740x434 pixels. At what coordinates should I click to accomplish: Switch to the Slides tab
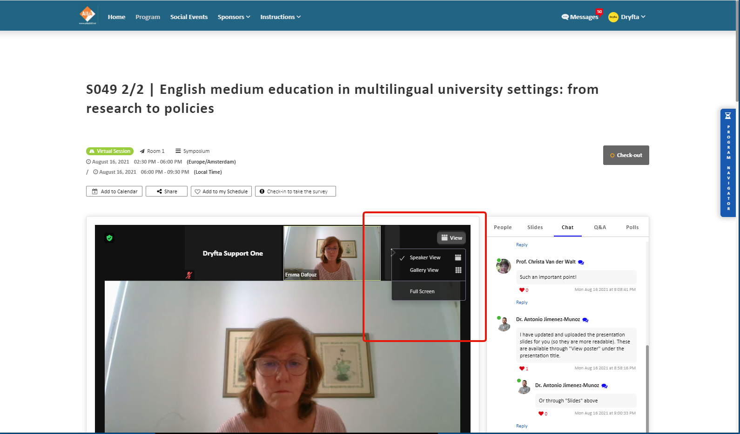535,227
